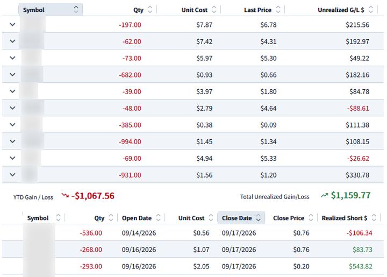Expand the row with quantity -62.00
The width and height of the screenshot is (387, 277).
point(12,41)
